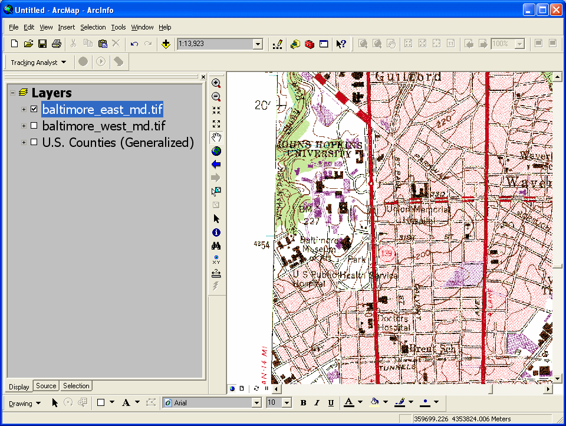Turn on U.S. Counties (Generalized) layer
The image size is (566, 426).
34,142
